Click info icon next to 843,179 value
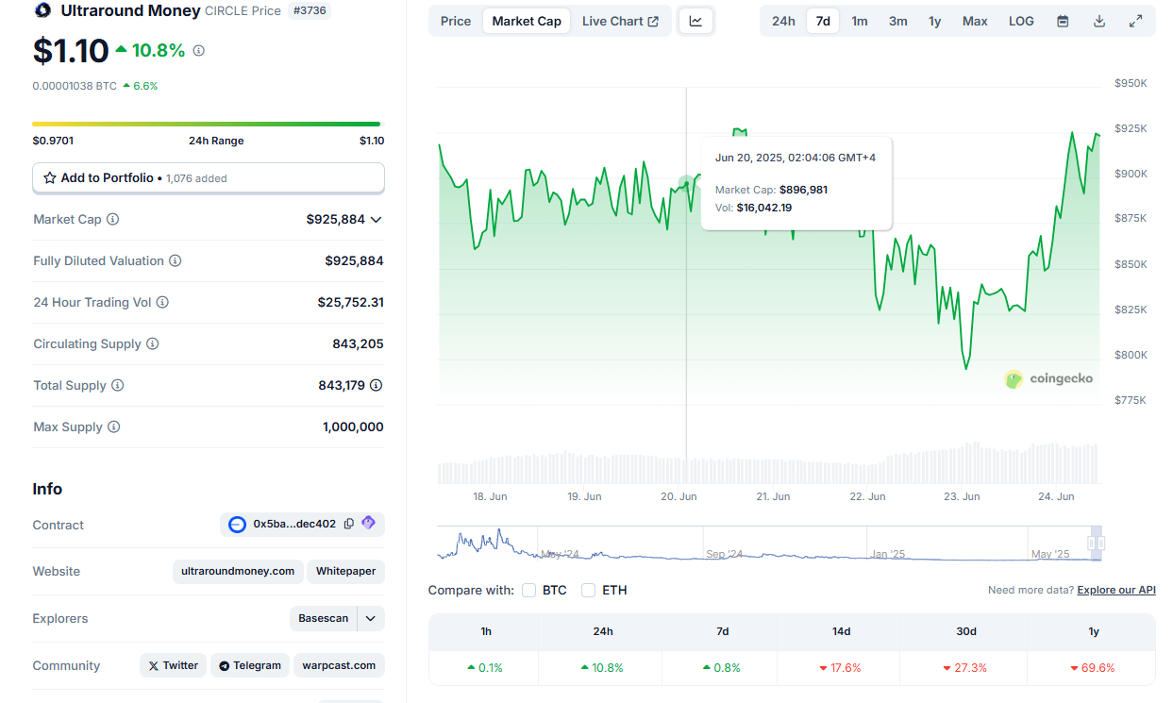1173x703 pixels. [x=376, y=385]
